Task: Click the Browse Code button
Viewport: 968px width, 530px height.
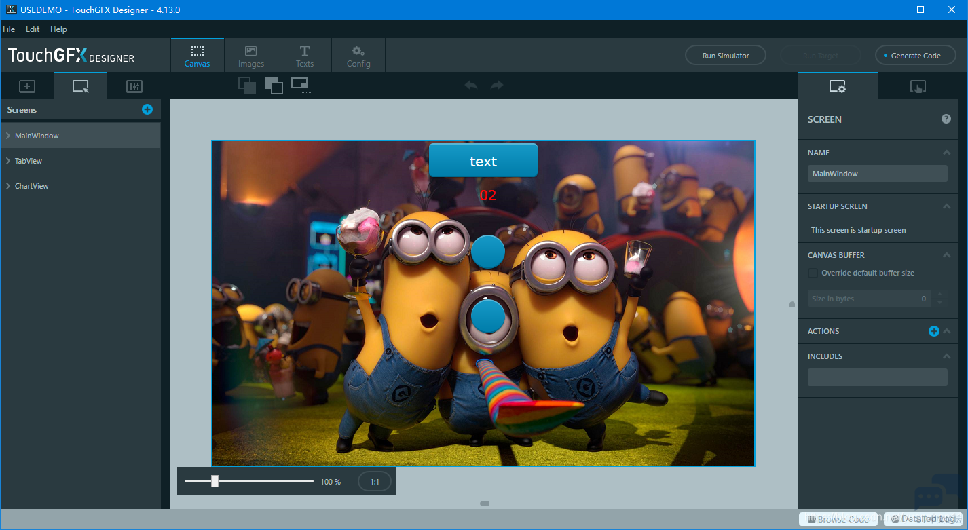Action: pyautogui.click(x=838, y=519)
